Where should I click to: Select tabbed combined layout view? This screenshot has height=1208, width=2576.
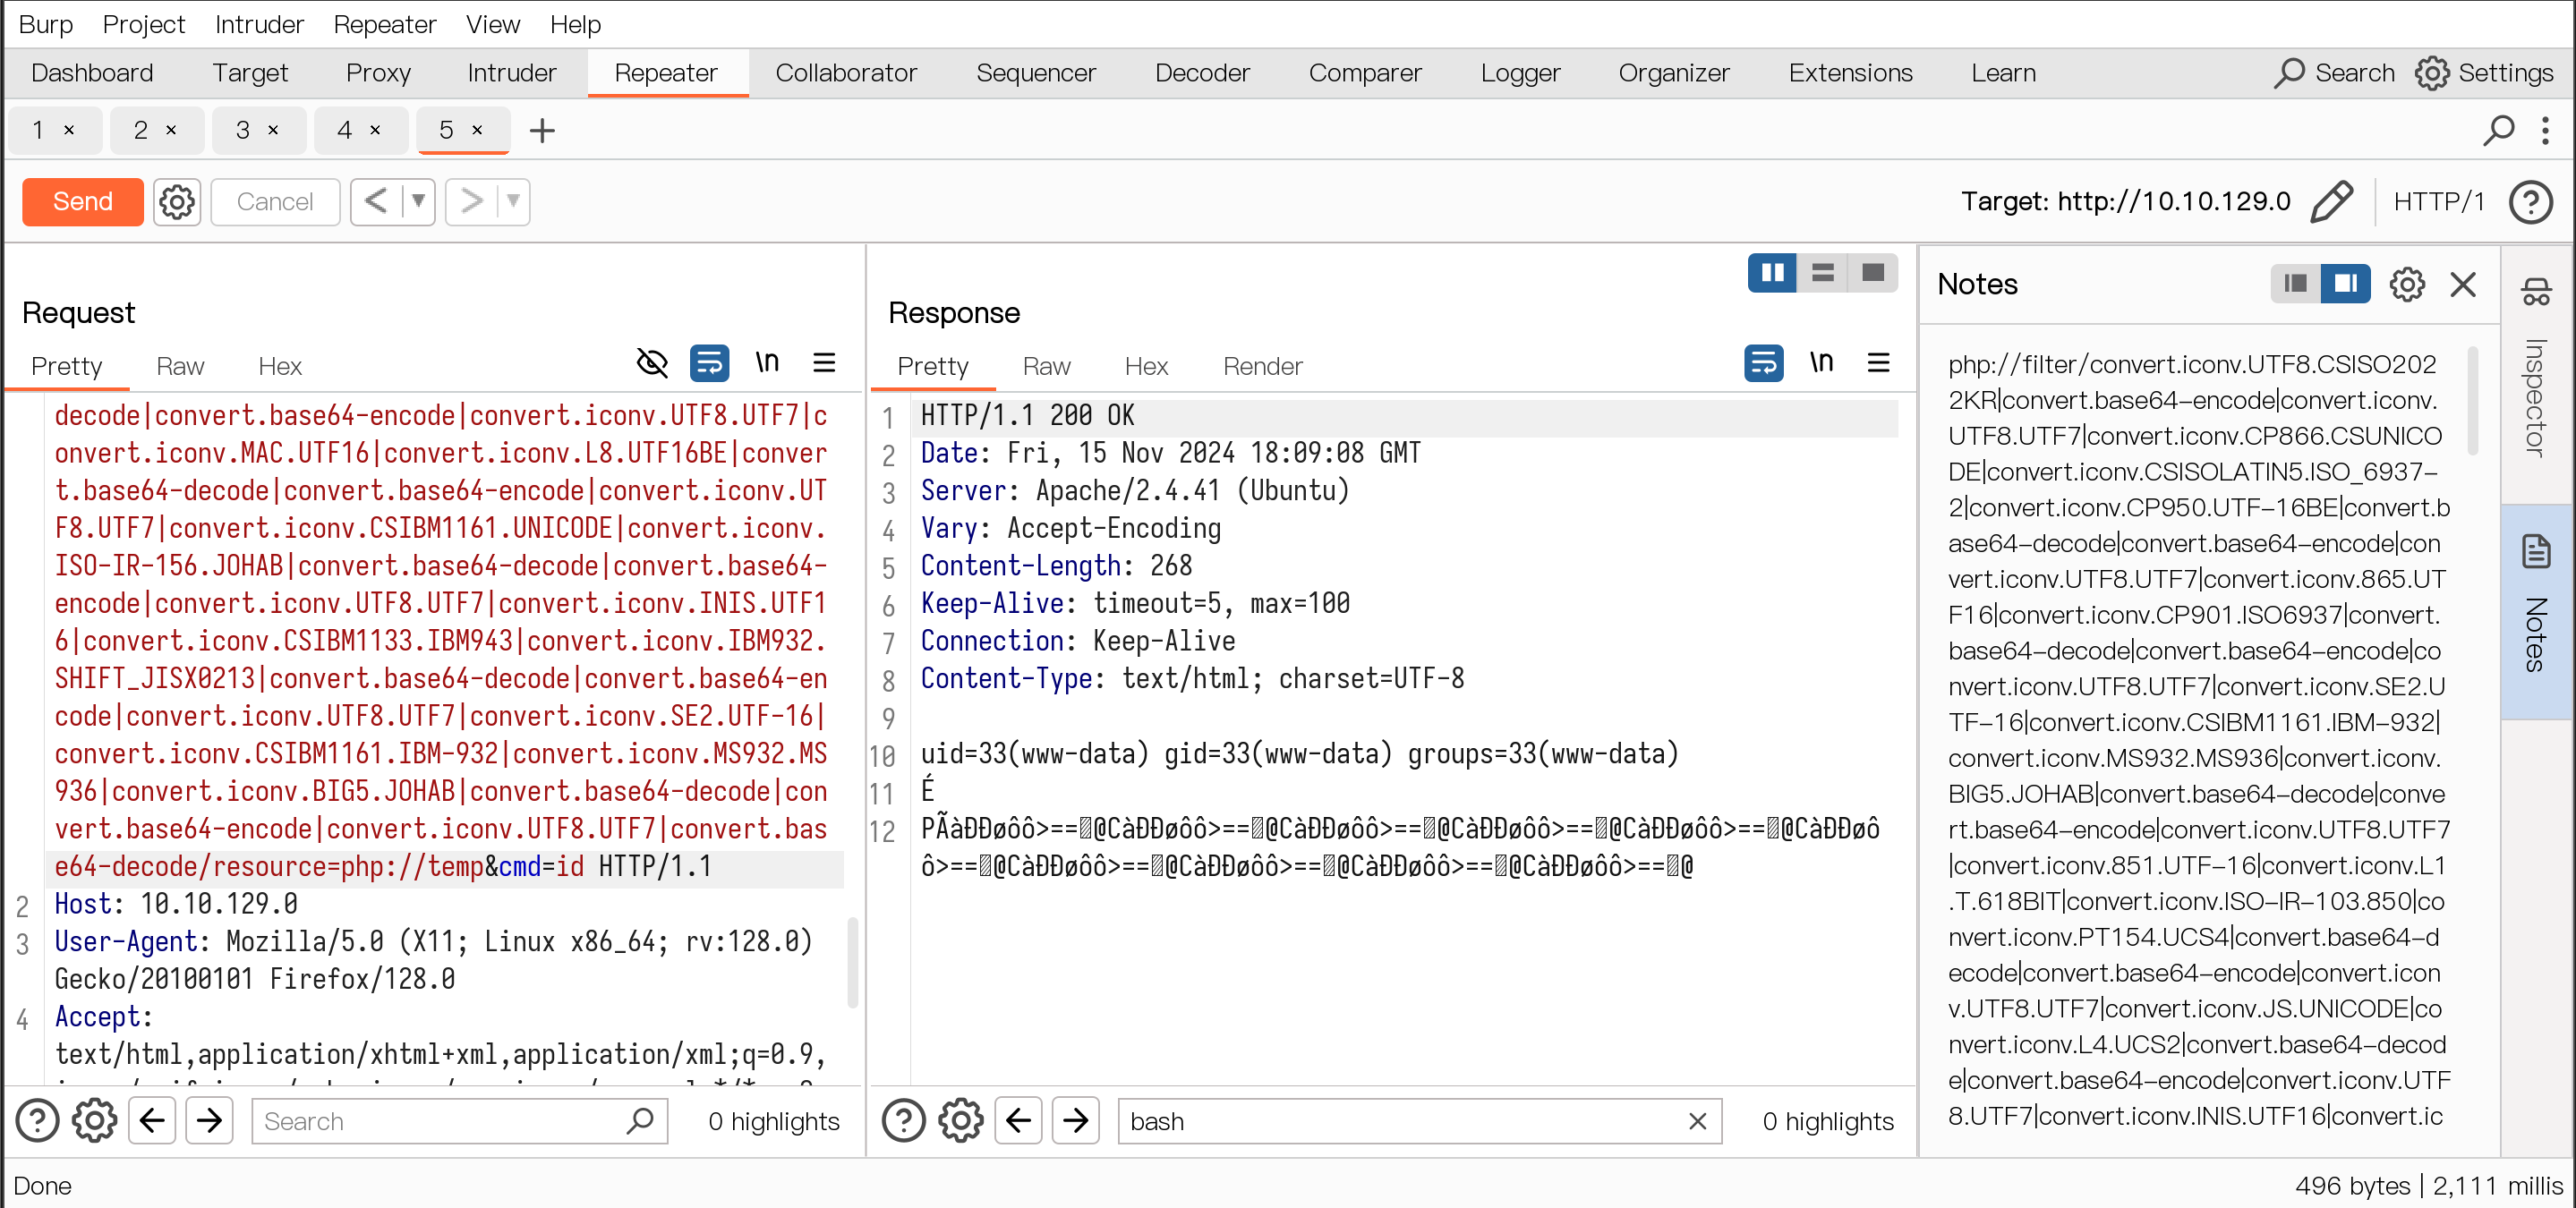(x=1873, y=273)
